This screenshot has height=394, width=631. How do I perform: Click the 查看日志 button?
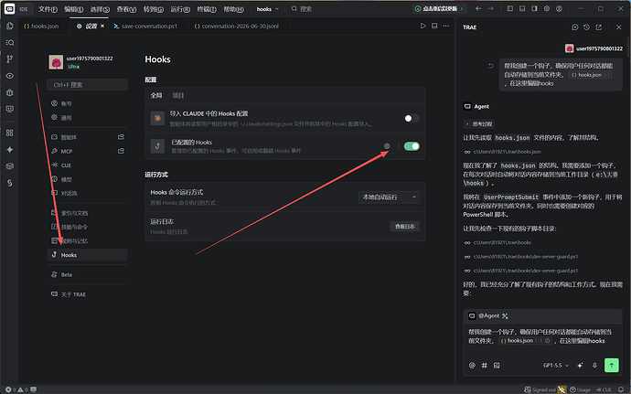405,227
